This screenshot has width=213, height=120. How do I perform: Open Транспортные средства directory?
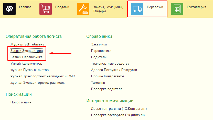click(110, 63)
